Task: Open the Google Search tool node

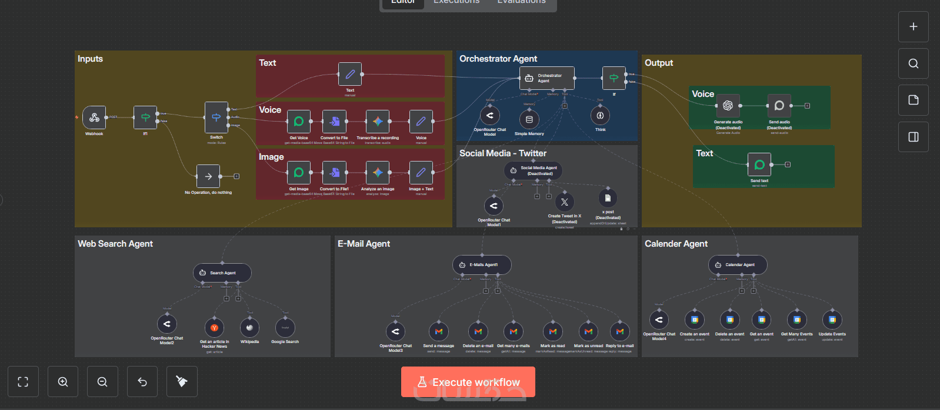Action: click(x=285, y=328)
